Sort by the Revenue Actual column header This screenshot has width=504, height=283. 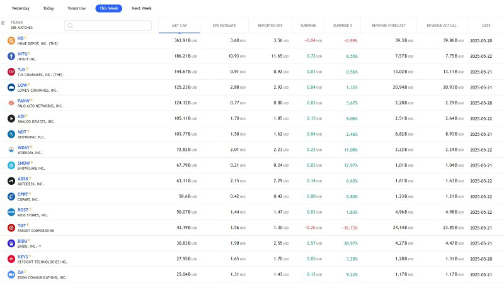click(x=441, y=26)
